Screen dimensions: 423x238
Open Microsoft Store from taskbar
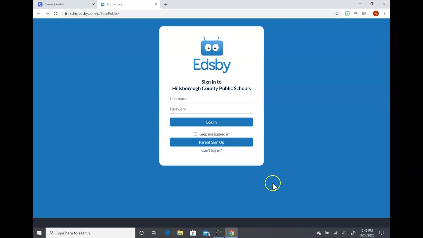click(x=193, y=233)
